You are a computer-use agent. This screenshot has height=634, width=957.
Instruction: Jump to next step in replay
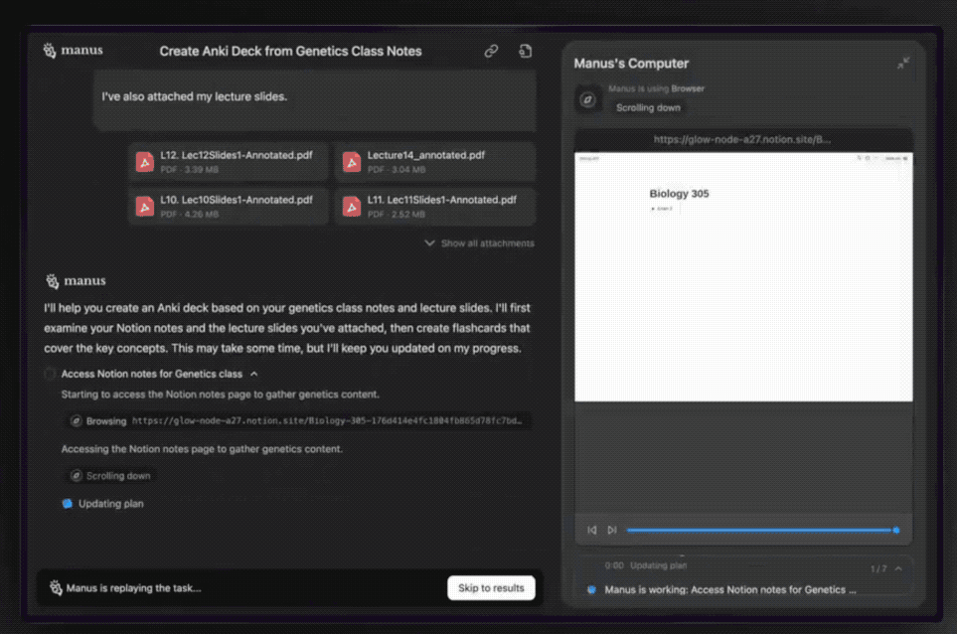[612, 530]
